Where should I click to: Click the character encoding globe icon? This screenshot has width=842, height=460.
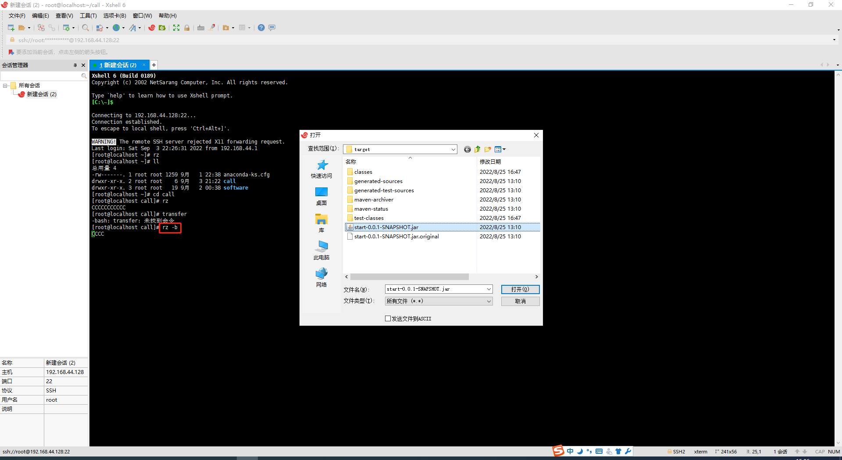[116, 28]
